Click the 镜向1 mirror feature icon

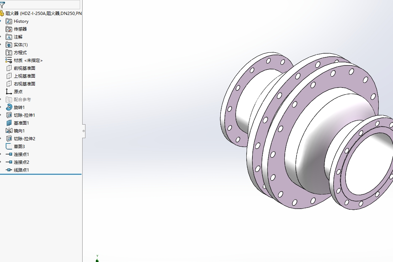tap(9, 131)
